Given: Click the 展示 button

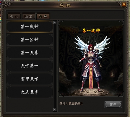Looking at the screenshot, I should 113,105.
